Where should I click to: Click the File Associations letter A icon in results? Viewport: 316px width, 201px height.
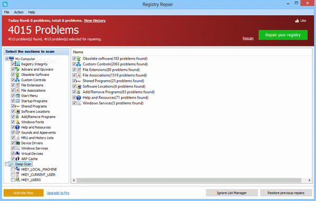click(79, 75)
